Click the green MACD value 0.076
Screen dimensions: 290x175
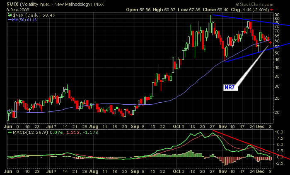click(57, 133)
